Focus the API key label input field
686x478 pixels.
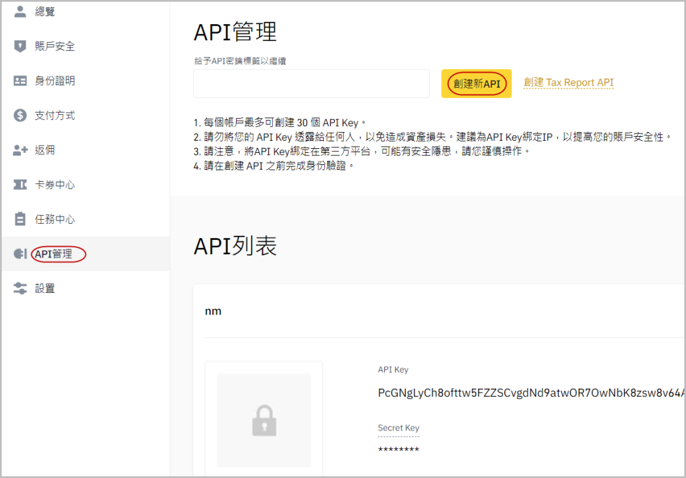click(x=311, y=84)
